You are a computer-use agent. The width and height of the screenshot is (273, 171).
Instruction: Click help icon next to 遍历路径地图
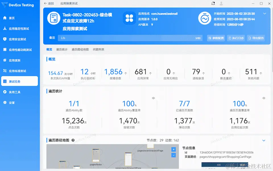pyautogui.click(x=73, y=140)
